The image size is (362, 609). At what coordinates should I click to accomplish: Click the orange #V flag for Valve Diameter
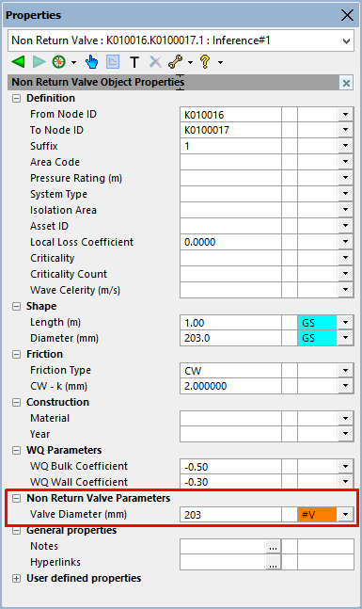point(317,515)
